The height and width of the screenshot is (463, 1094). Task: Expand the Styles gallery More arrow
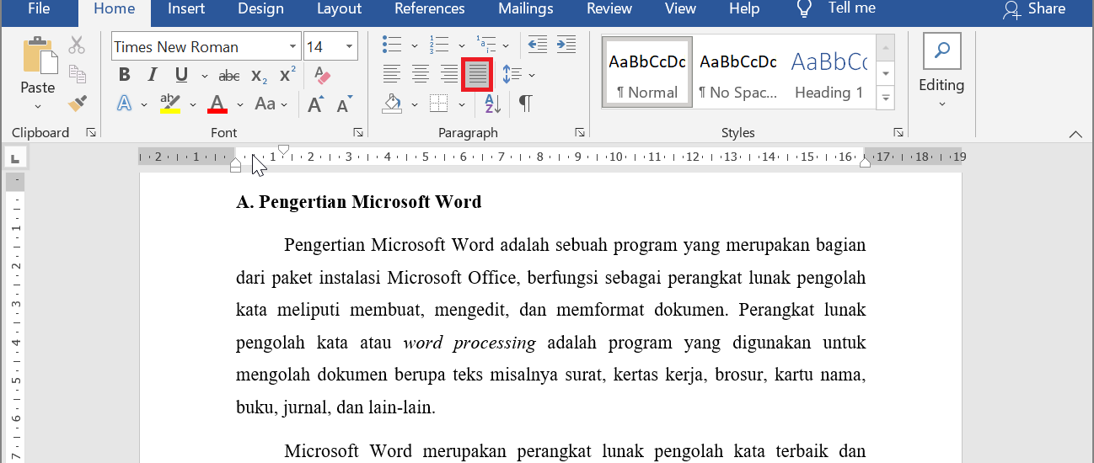(885, 98)
